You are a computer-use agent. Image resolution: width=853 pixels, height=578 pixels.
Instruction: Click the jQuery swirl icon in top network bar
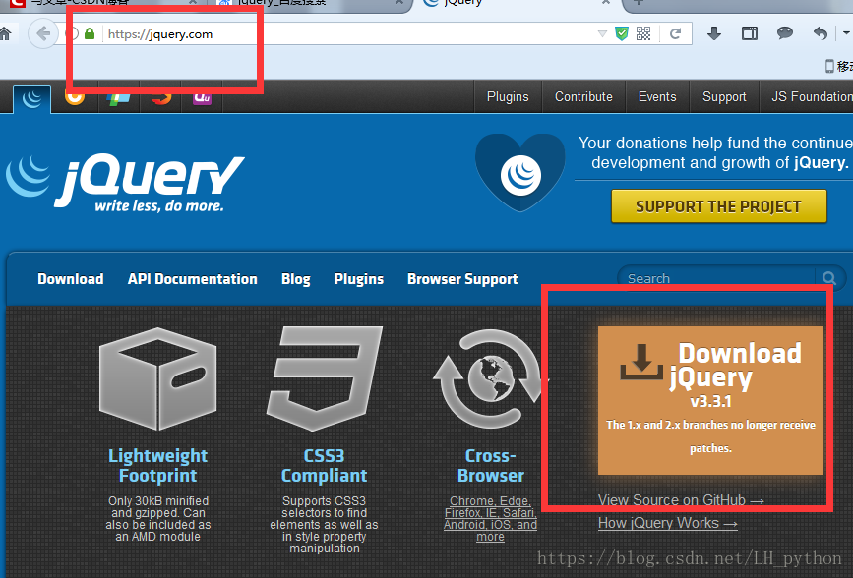(x=32, y=99)
